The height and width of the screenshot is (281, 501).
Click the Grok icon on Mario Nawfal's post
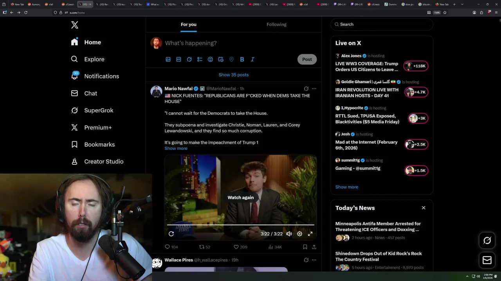306,89
